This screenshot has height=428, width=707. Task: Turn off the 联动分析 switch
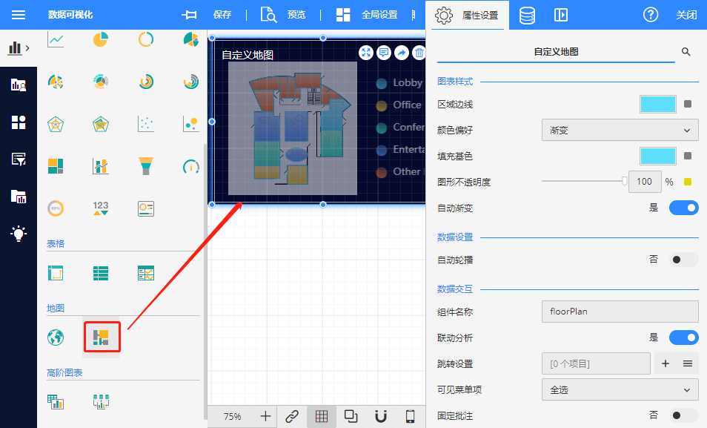683,338
